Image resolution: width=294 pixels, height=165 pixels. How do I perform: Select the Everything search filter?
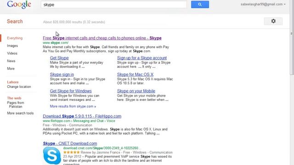pos(15,38)
